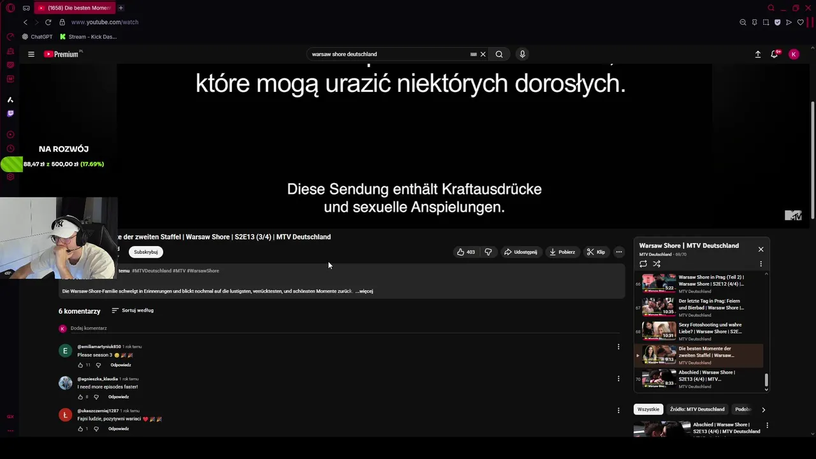Open more actions menu next to Klip
Viewport: 816px width, 459px height.
618,252
